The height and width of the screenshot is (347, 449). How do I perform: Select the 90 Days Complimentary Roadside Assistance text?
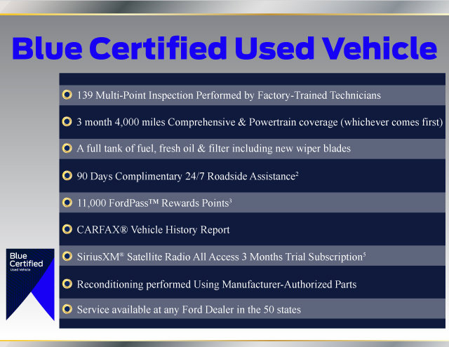click(x=187, y=176)
